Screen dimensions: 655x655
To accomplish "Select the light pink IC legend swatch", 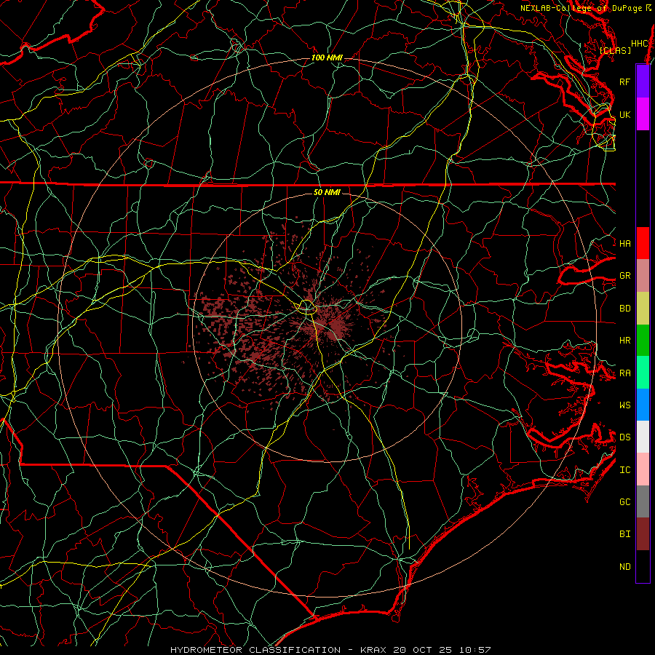I will pos(643,469).
